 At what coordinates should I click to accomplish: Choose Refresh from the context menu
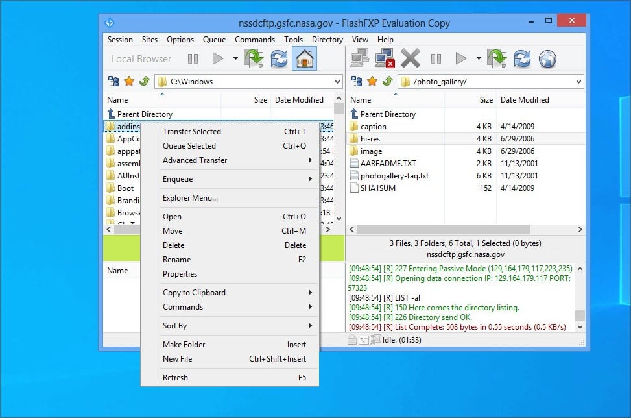pos(230,378)
